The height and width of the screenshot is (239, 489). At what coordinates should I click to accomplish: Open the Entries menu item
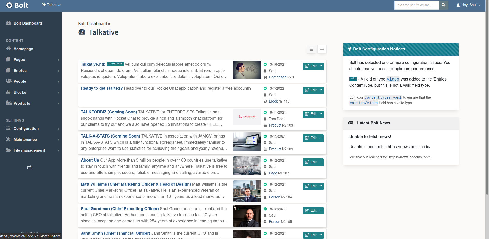point(20,71)
